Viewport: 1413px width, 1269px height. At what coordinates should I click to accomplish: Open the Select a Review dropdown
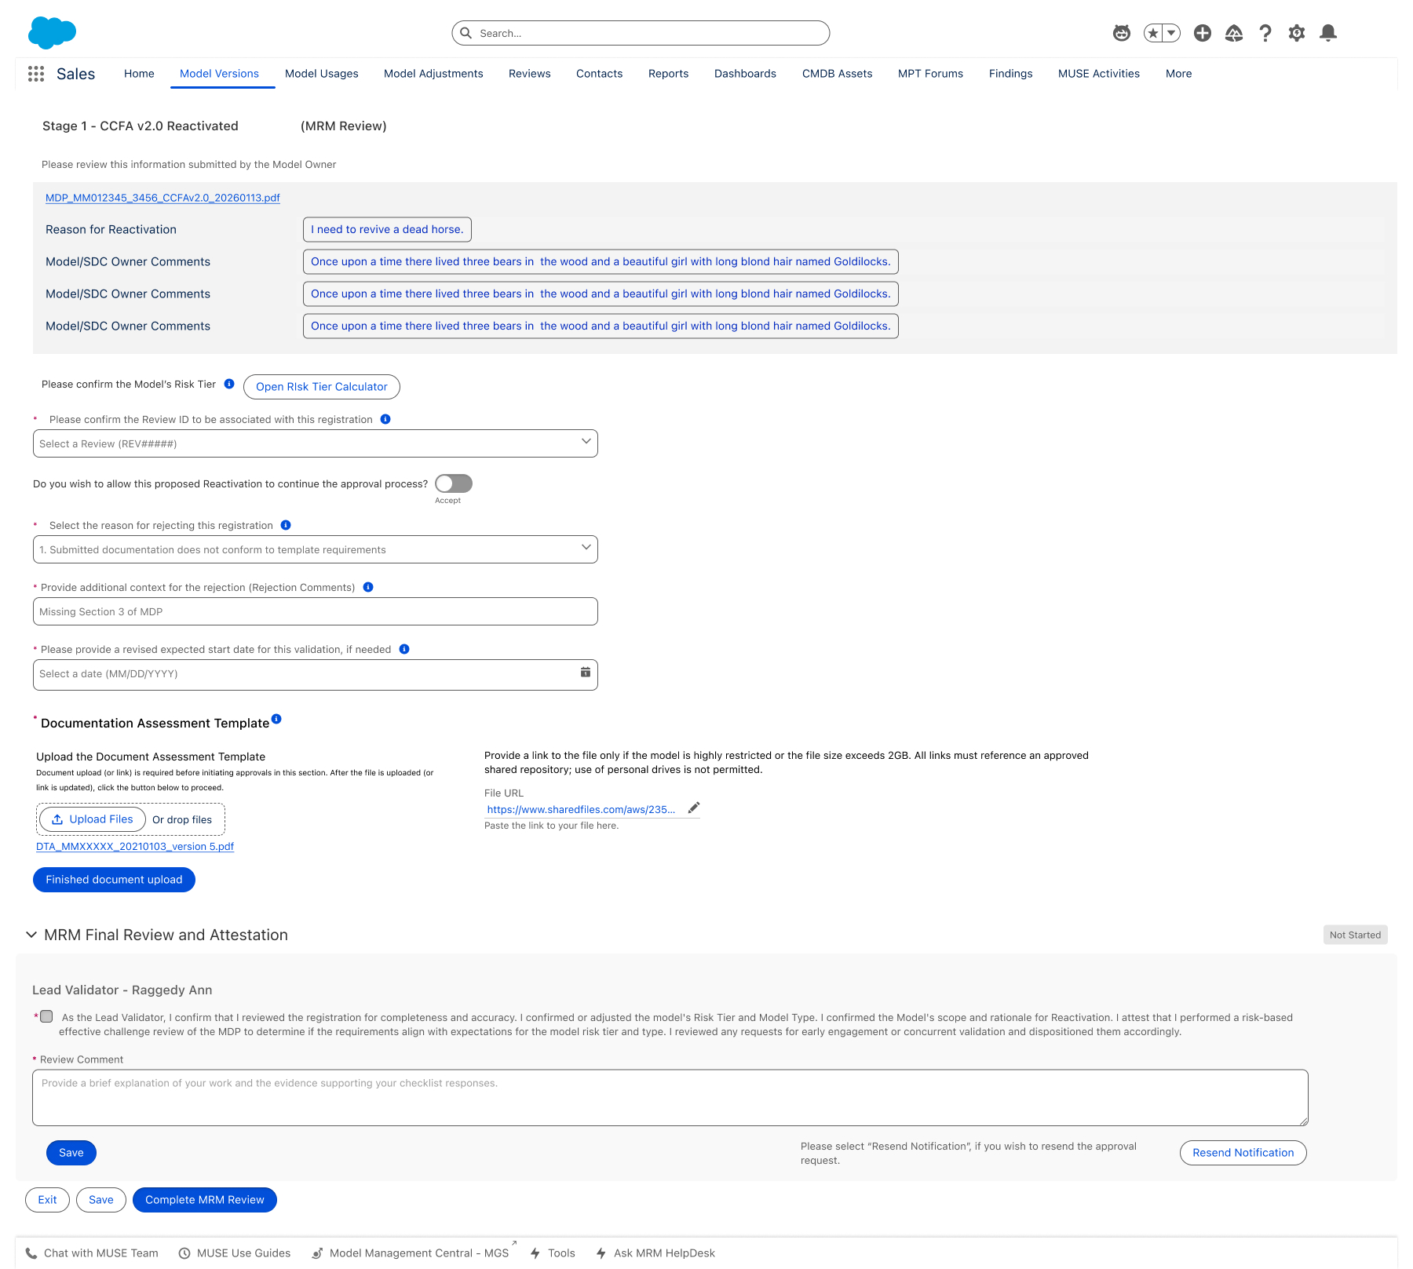click(316, 443)
